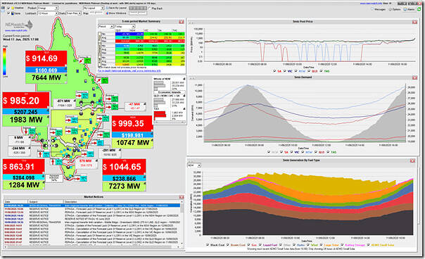Select the highlighted first market notice row

pos(92,206)
